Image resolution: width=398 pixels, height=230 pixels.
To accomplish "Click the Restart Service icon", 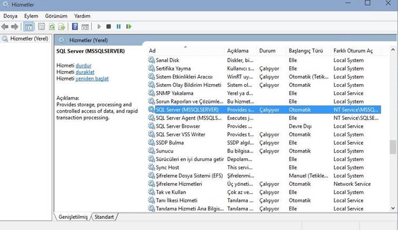I will 128,26.
